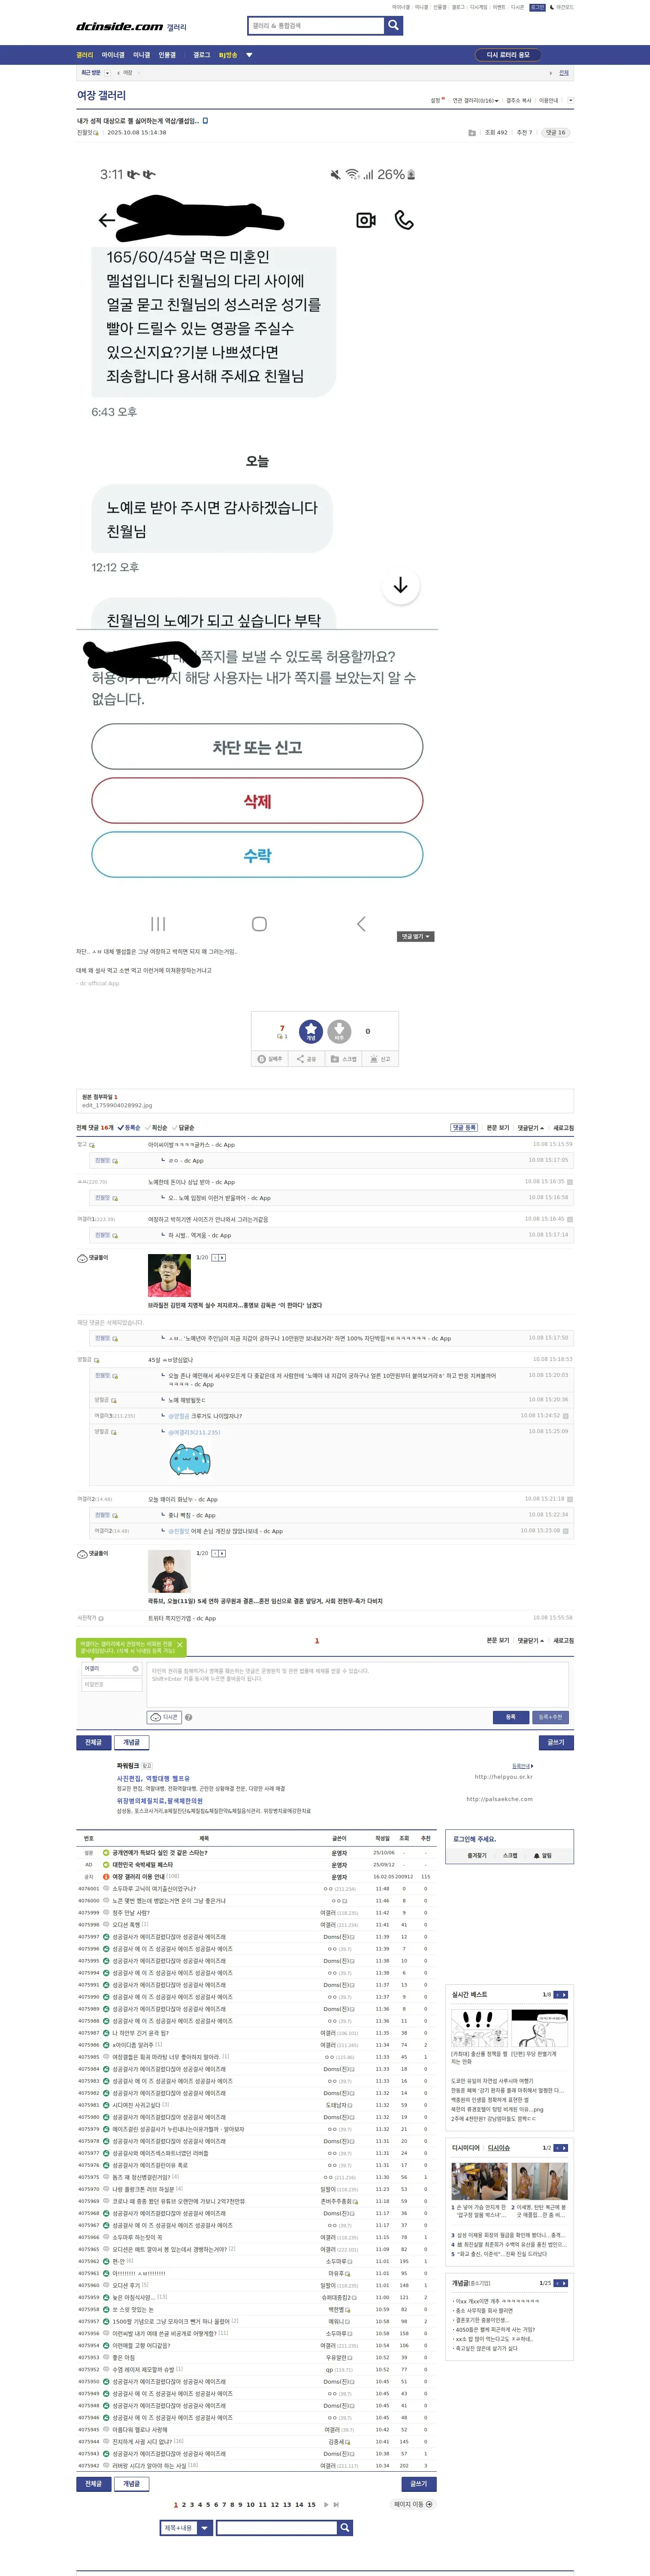Open the BJ방송 navigation tab
This screenshot has height=2576, width=650.
click(228, 55)
